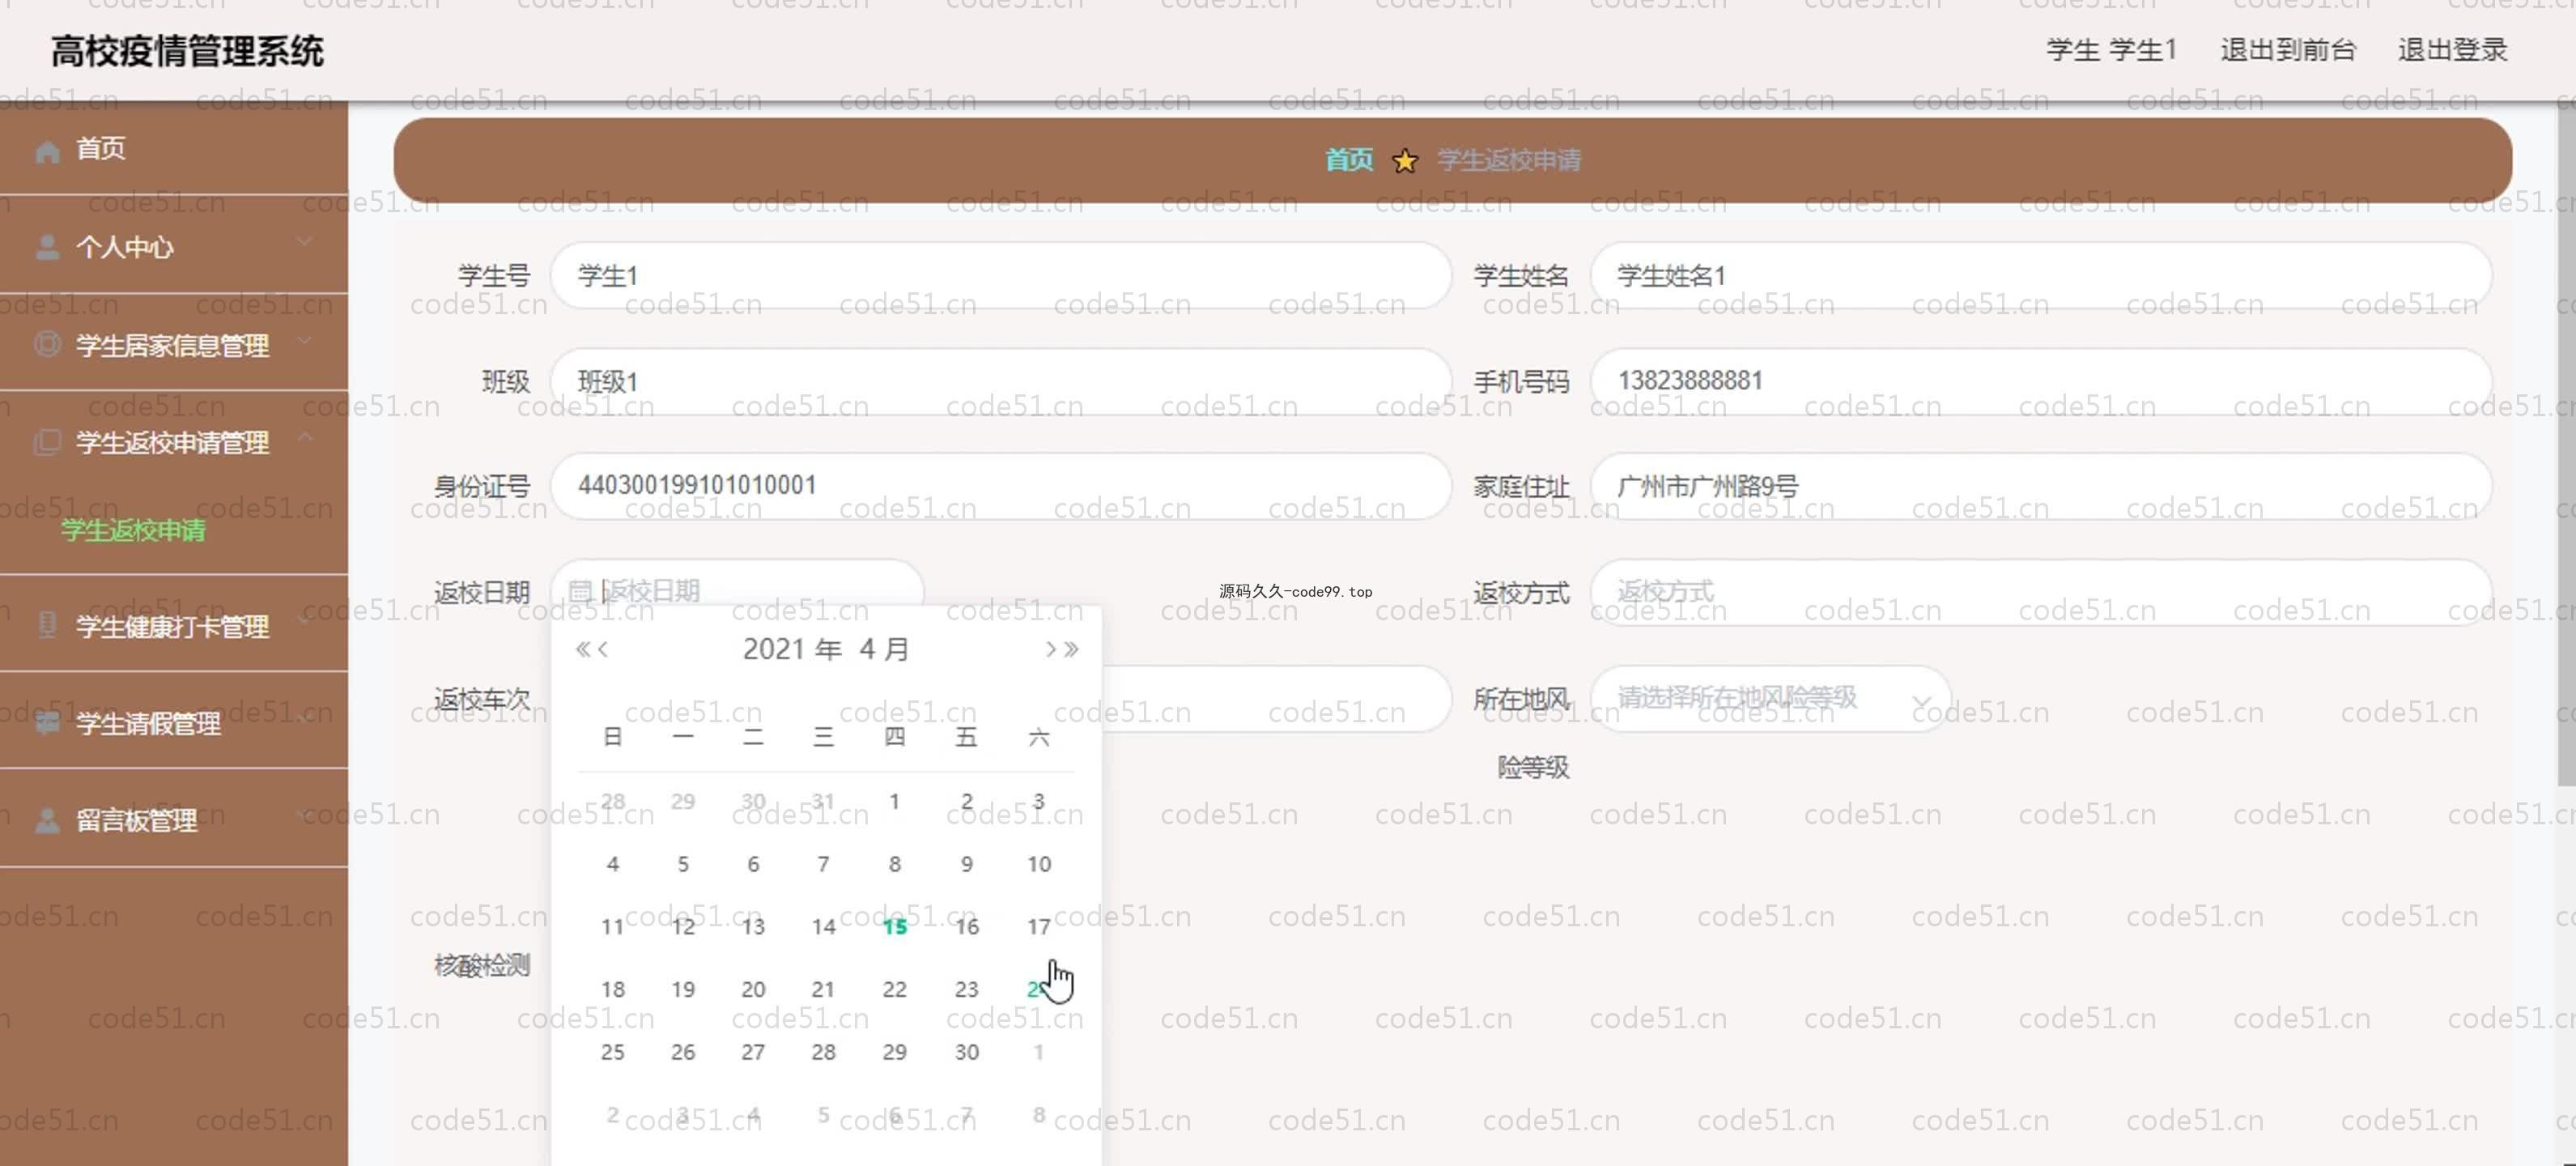Select April 20 in calendar
2576x1166 pixels.
pos(753,989)
